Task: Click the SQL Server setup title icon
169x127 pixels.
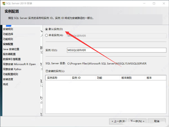Action: 4,3
